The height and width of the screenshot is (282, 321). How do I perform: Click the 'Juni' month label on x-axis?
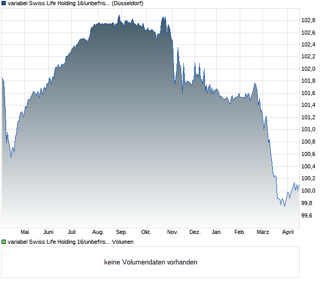(x=49, y=232)
